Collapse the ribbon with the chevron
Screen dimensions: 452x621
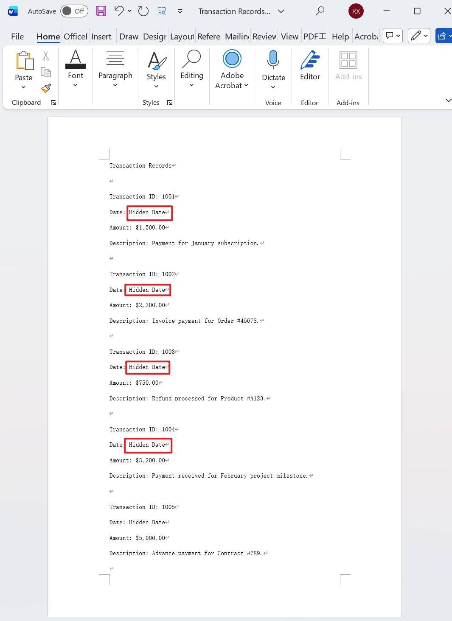tap(448, 100)
